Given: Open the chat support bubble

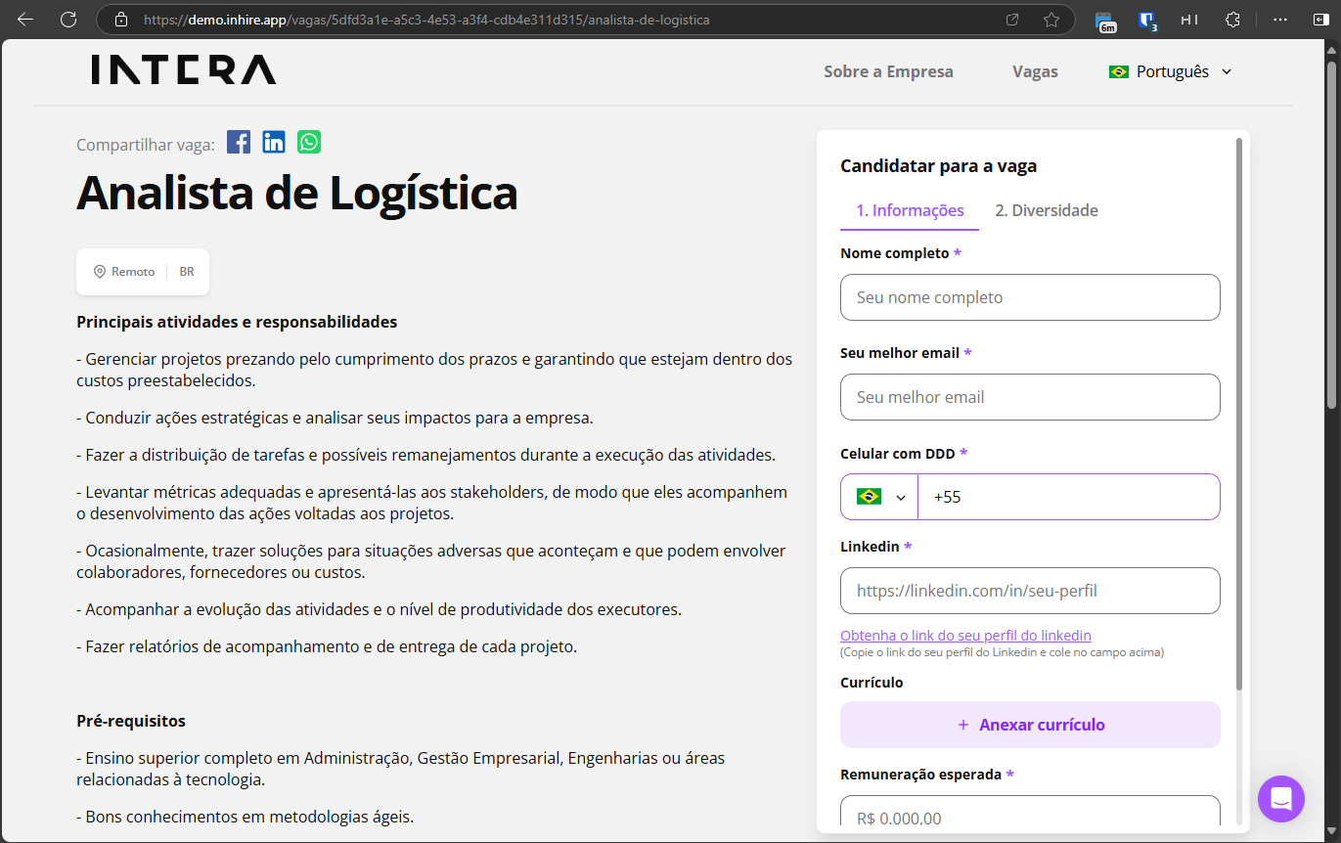Looking at the screenshot, I should 1281,798.
